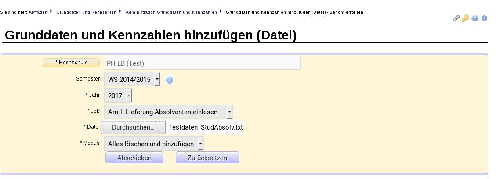Expand the Modus dropdown
The height and width of the screenshot is (179, 496).
coord(154,144)
